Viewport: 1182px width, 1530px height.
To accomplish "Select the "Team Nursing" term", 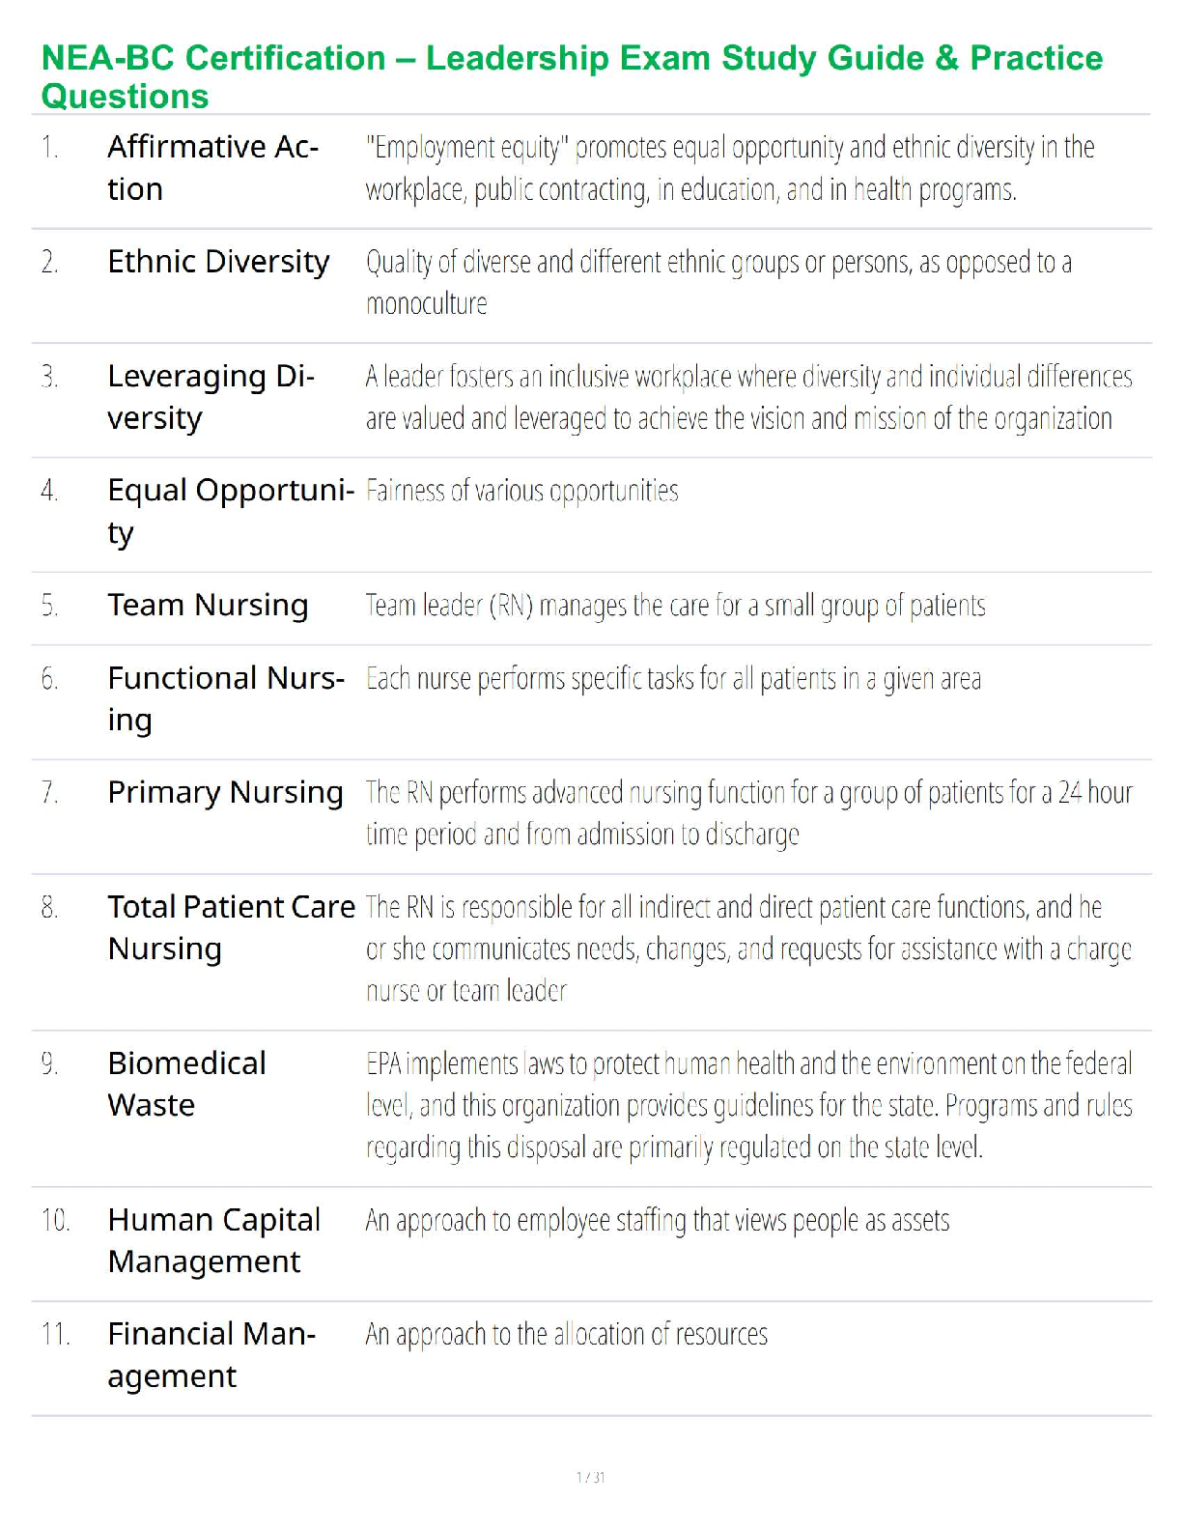I will pos(208,606).
